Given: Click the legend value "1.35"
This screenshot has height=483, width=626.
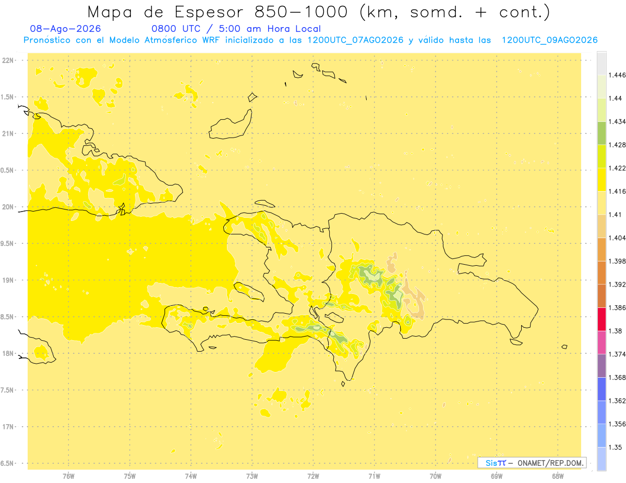Looking at the screenshot, I should [x=616, y=447].
